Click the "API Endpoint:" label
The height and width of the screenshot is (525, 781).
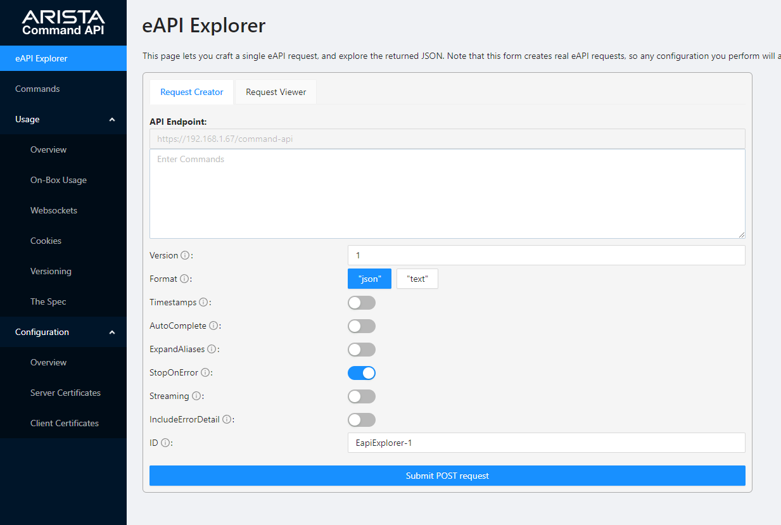(178, 122)
